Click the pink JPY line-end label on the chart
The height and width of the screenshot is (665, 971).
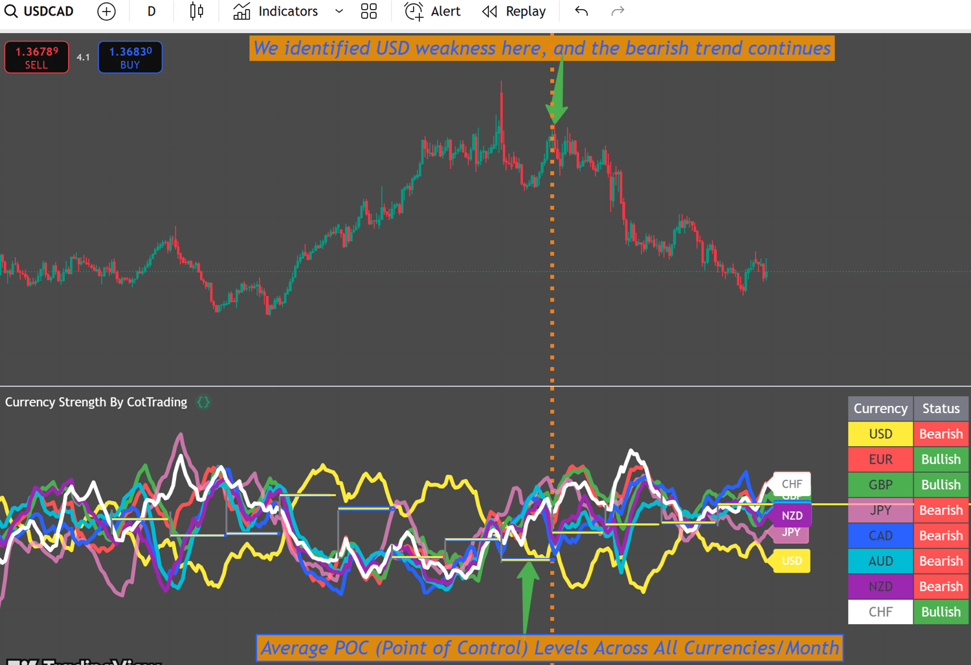tap(791, 533)
